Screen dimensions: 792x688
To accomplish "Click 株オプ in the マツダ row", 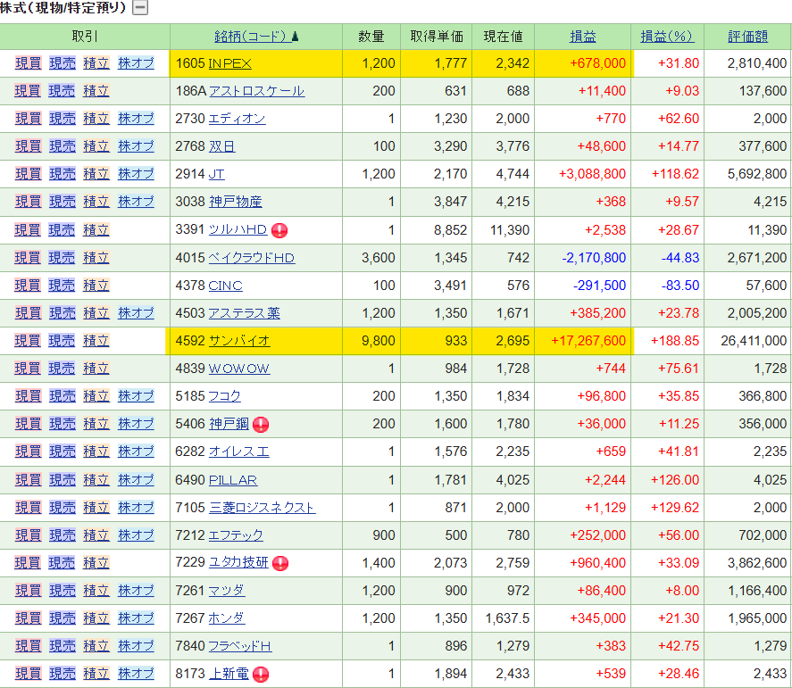I will pos(136,591).
